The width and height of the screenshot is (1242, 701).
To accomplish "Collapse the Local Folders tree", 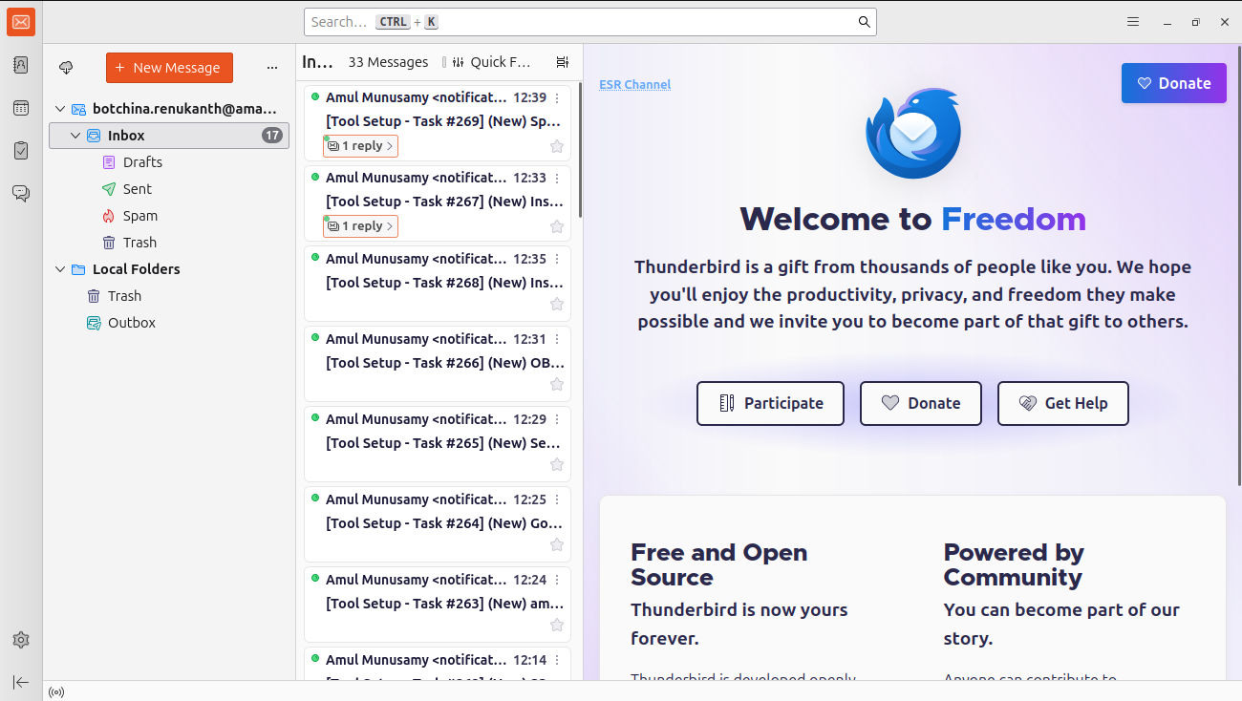I will [x=60, y=269].
